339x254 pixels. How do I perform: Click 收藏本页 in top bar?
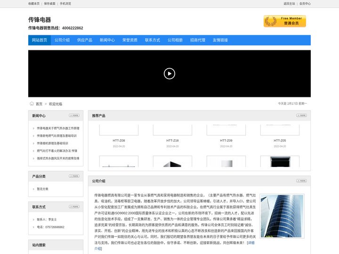click(x=34, y=4)
